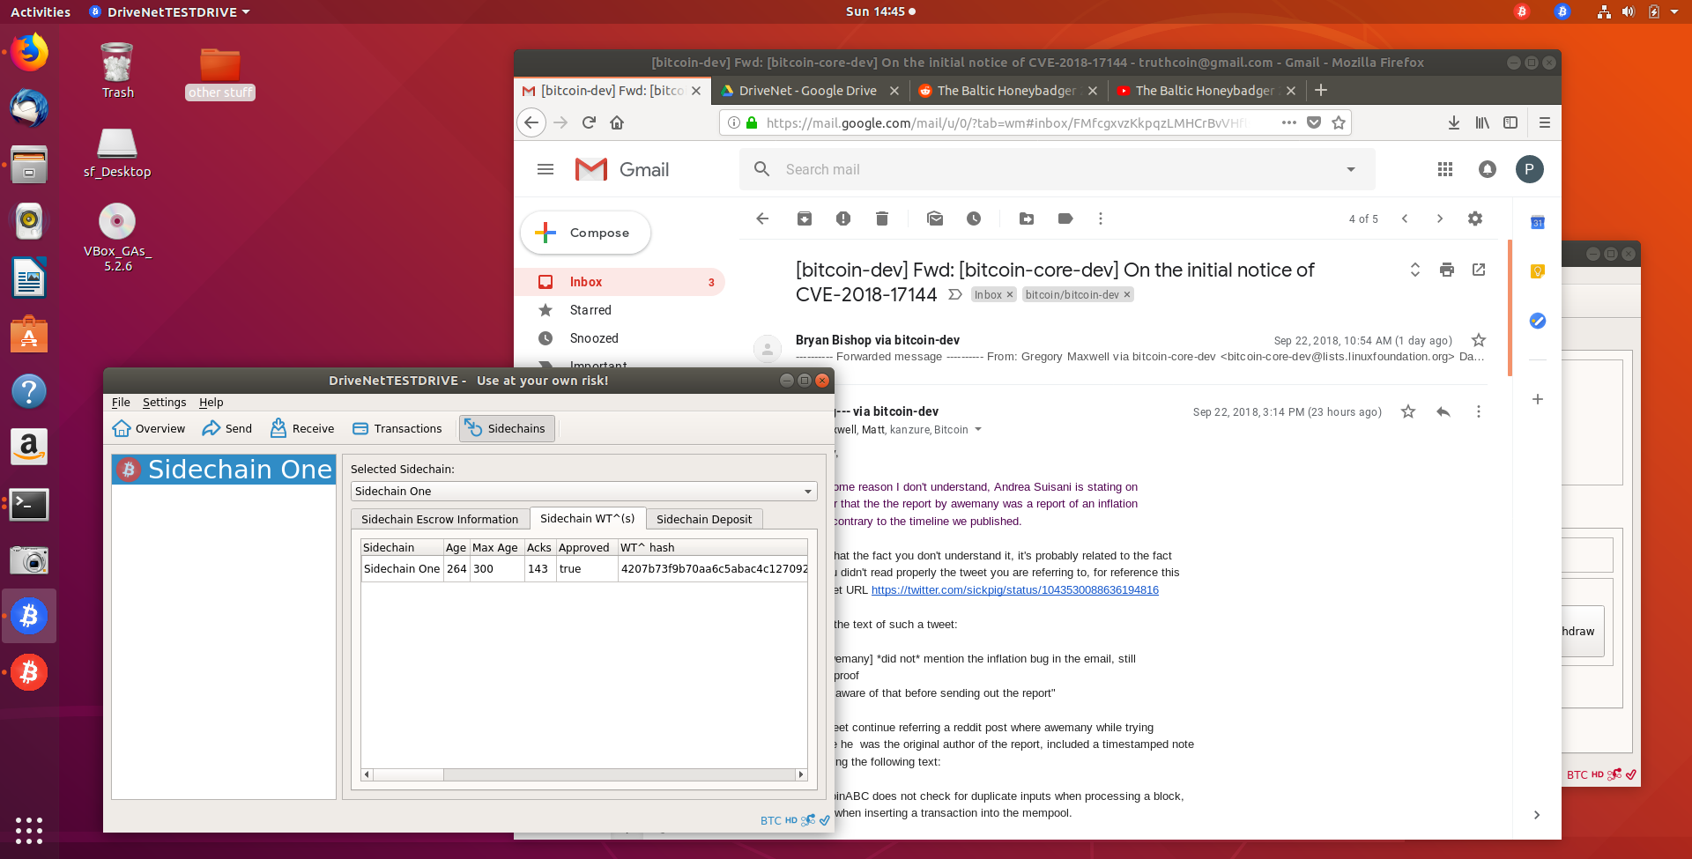Archive the email in Gmail toolbar
Screen dimensions: 1692x859
coord(805,218)
